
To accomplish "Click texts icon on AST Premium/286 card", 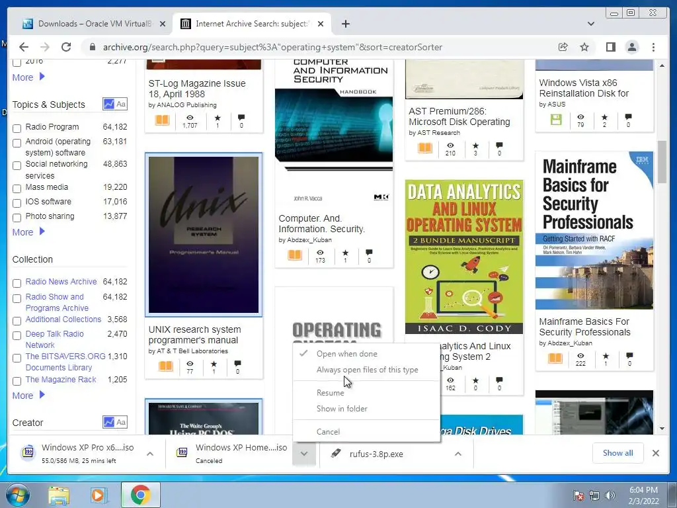I will point(425,148).
